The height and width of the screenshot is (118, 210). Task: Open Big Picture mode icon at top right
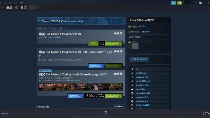[x=200, y=3]
